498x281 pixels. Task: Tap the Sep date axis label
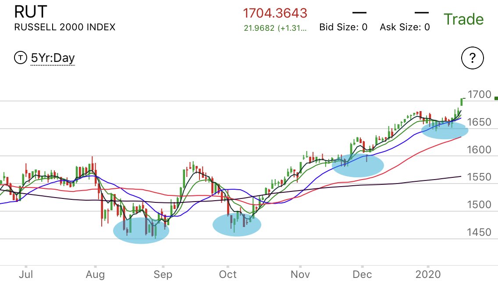163,274
